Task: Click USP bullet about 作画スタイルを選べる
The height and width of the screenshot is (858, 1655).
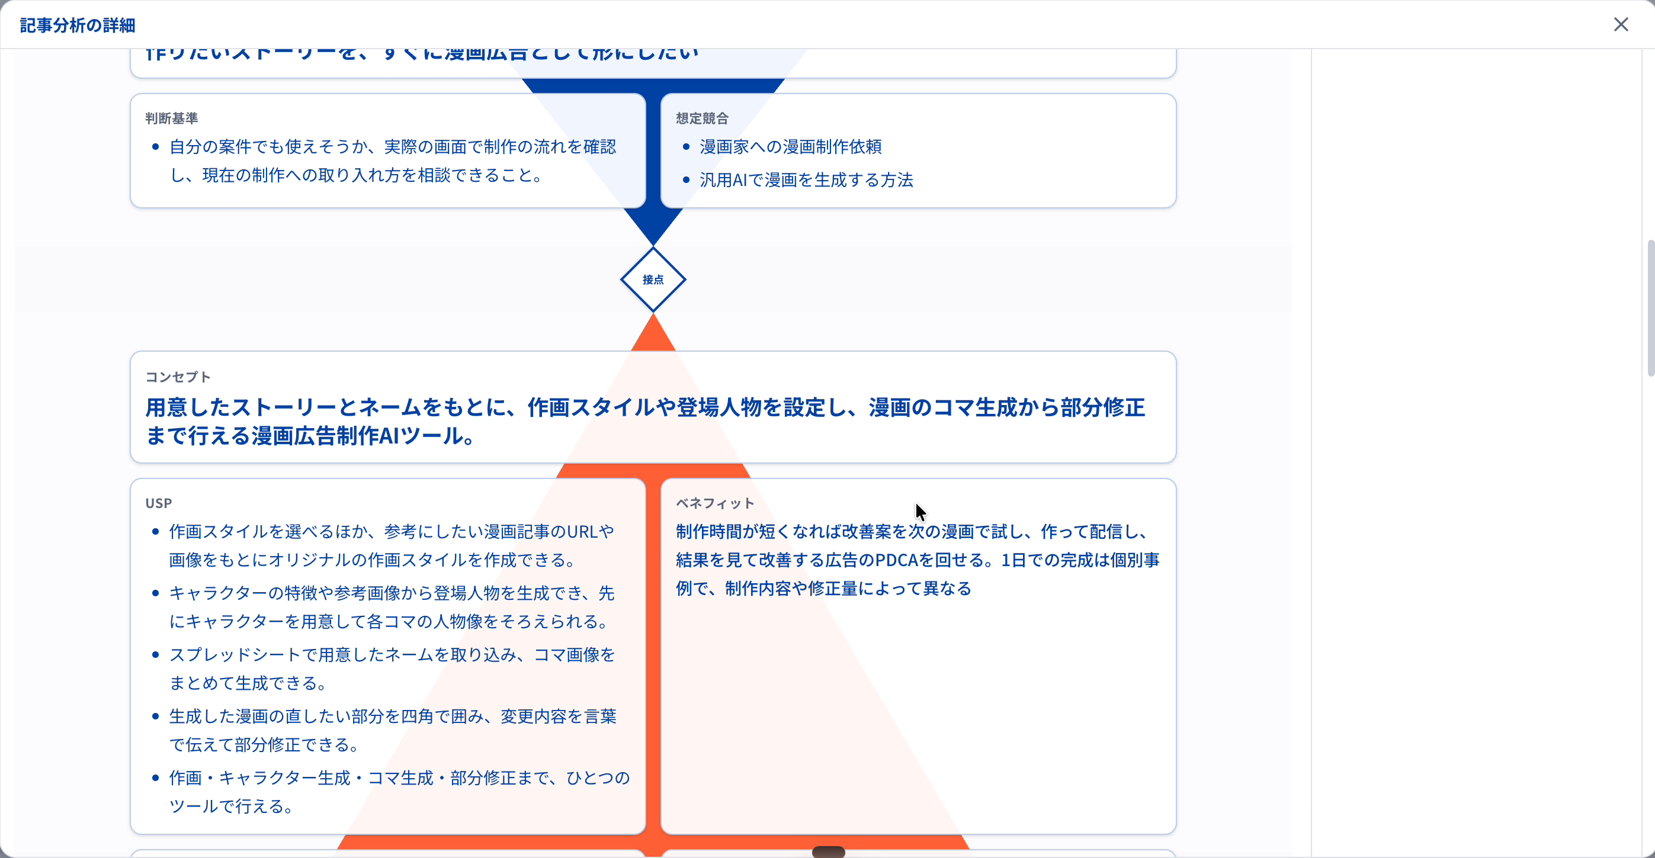Action: click(x=392, y=545)
